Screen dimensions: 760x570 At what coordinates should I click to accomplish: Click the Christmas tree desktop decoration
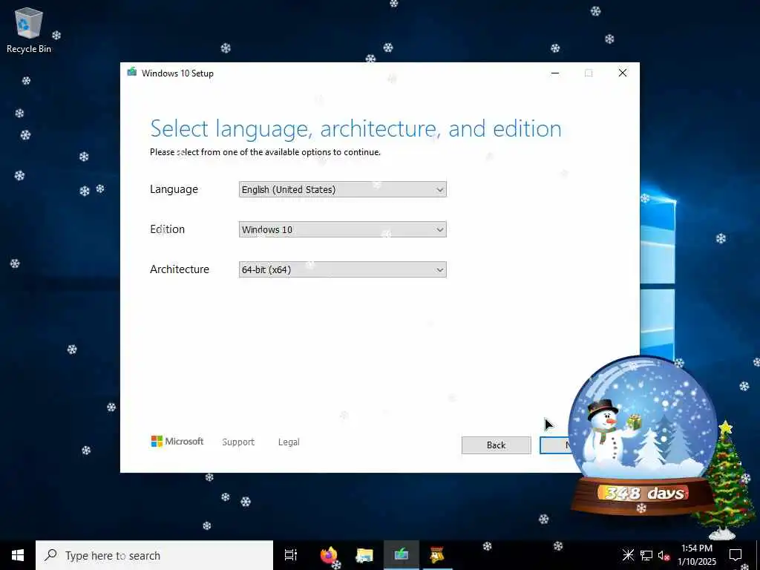click(x=726, y=480)
